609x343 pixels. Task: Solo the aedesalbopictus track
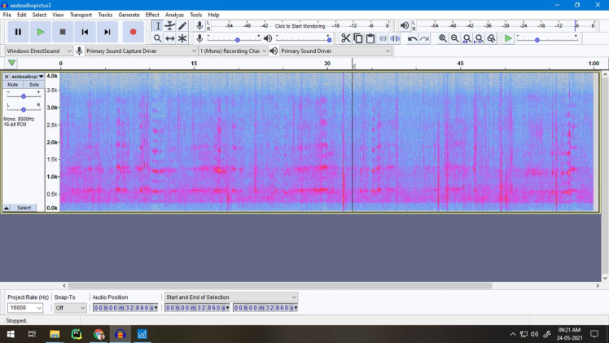coord(33,85)
